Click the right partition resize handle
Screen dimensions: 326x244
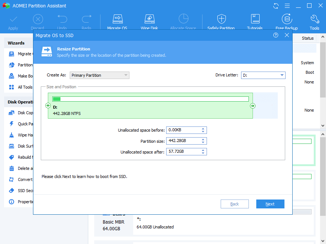tap(253, 106)
